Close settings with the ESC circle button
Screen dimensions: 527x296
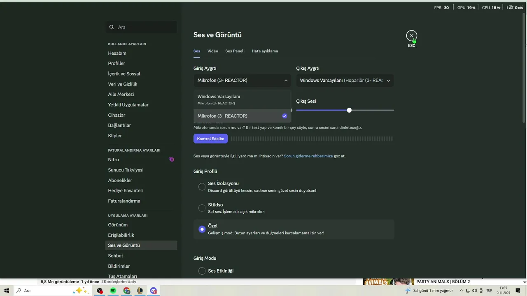tap(411, 36)
